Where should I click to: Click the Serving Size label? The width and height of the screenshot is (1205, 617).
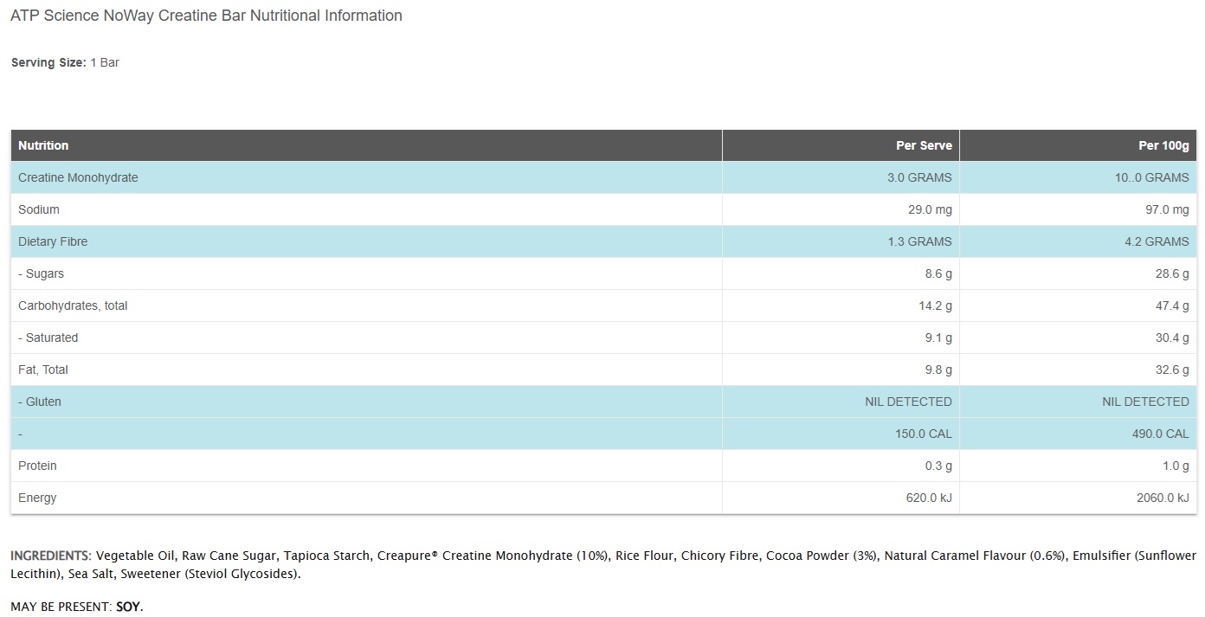[x=48, y=62]
